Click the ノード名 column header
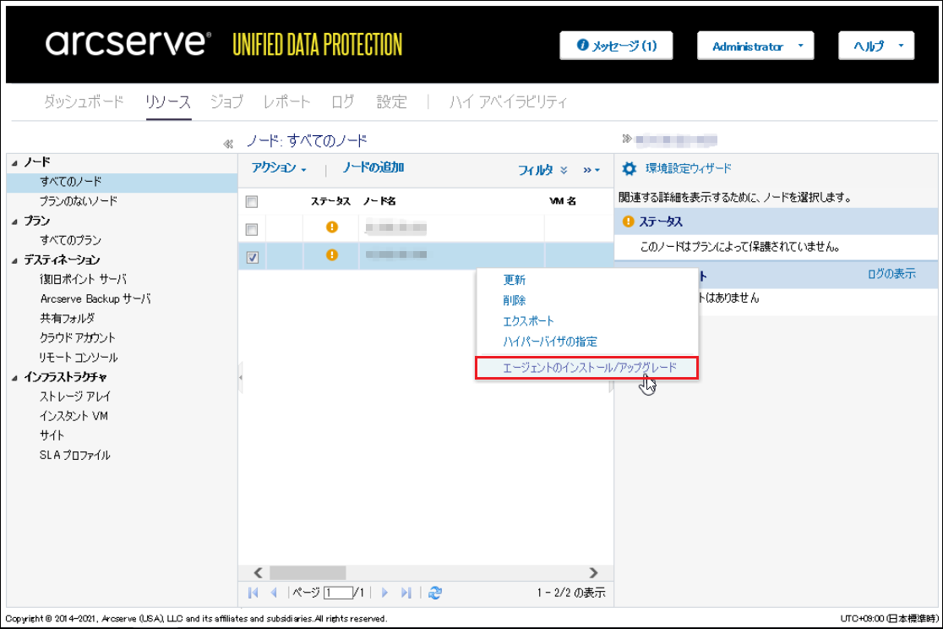 click(x=379, y=201)
